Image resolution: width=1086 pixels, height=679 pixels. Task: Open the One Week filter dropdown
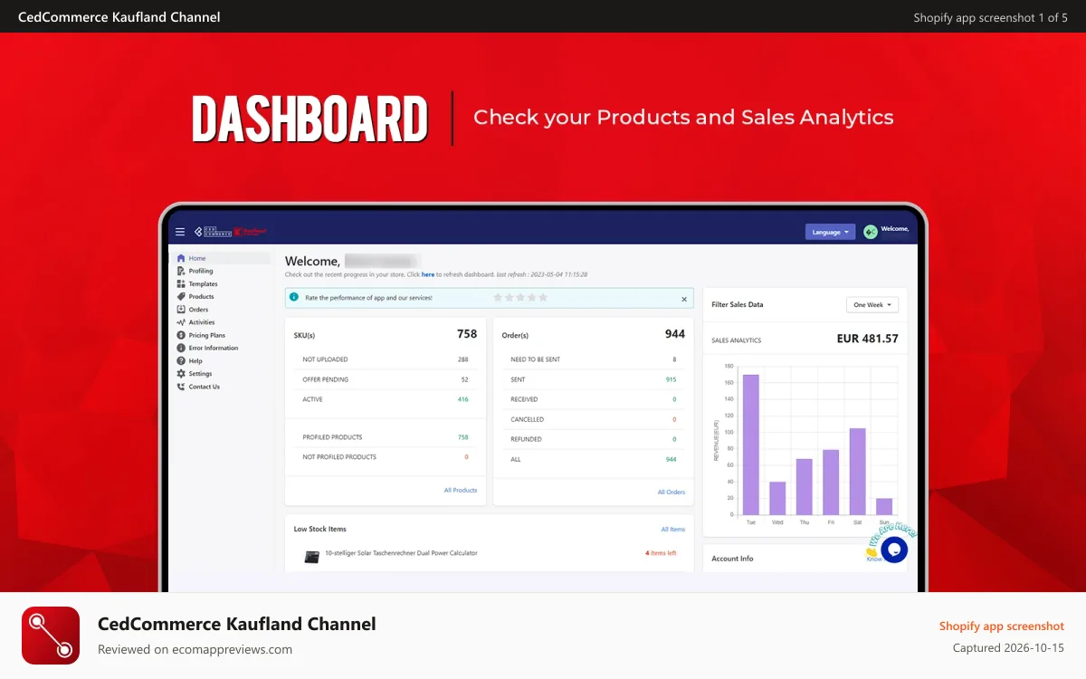[x=872, y=305]
